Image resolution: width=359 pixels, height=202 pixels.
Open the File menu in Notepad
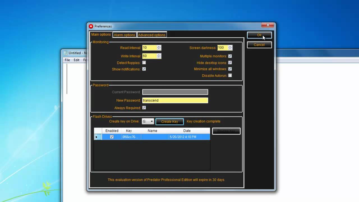(x=67, y=60)
